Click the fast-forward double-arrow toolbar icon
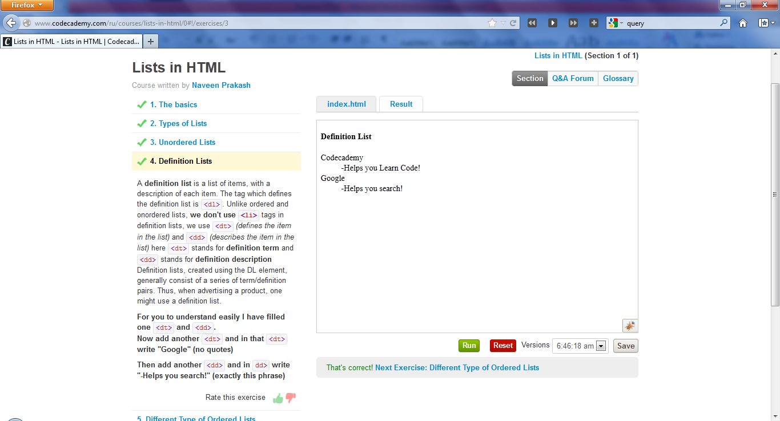 (573, 23)
